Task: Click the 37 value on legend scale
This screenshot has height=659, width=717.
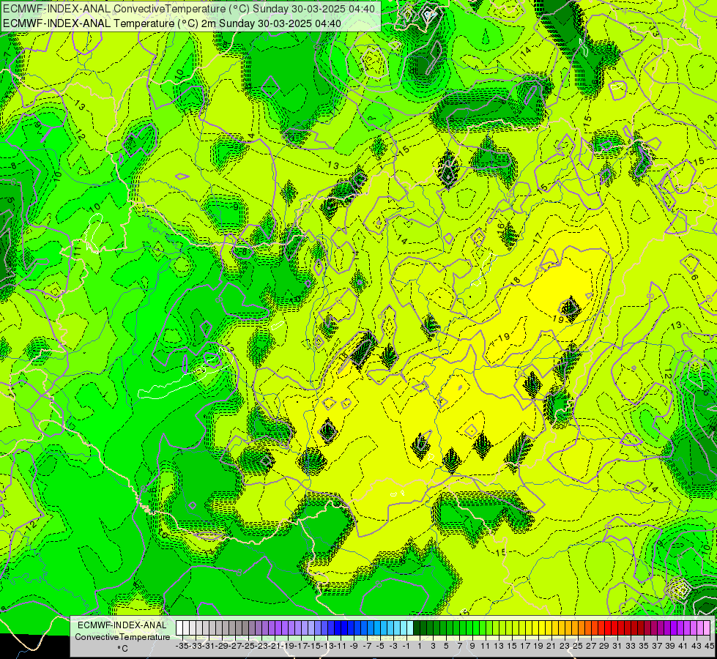Action: tap(657, 647)
